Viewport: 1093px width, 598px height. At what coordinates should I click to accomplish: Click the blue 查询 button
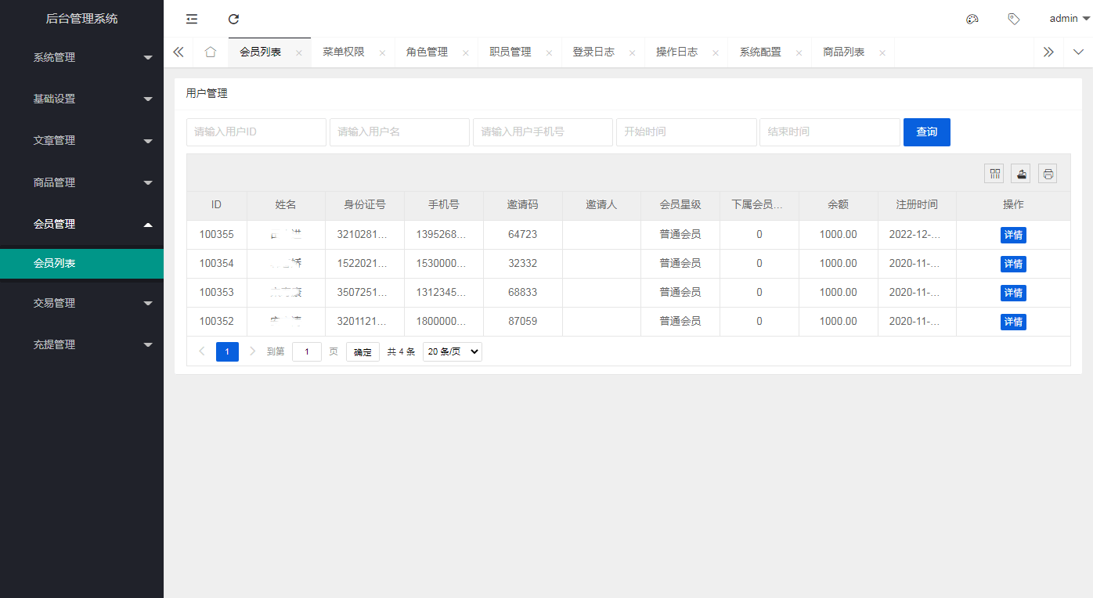click(926, 132)
